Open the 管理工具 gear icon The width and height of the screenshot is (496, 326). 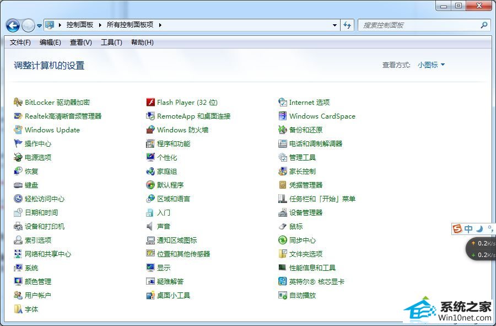pos(283,157)
